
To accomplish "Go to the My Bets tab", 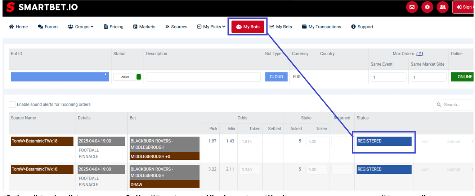I will pyautogui.click(x=281, y=27).
